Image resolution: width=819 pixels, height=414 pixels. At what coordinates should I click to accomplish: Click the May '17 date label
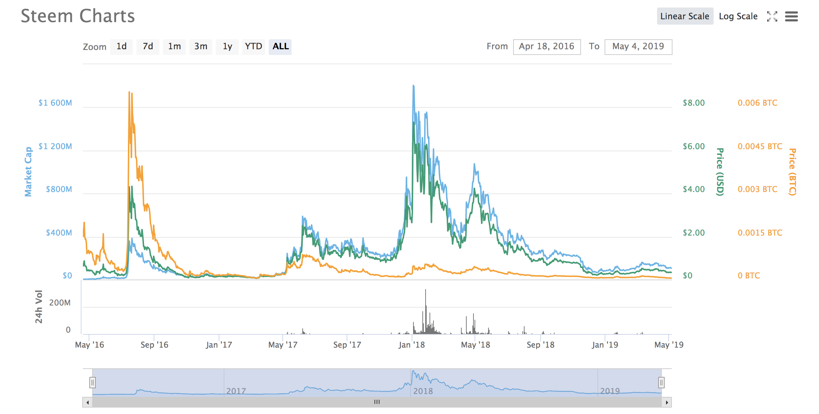tap(283, 345)
